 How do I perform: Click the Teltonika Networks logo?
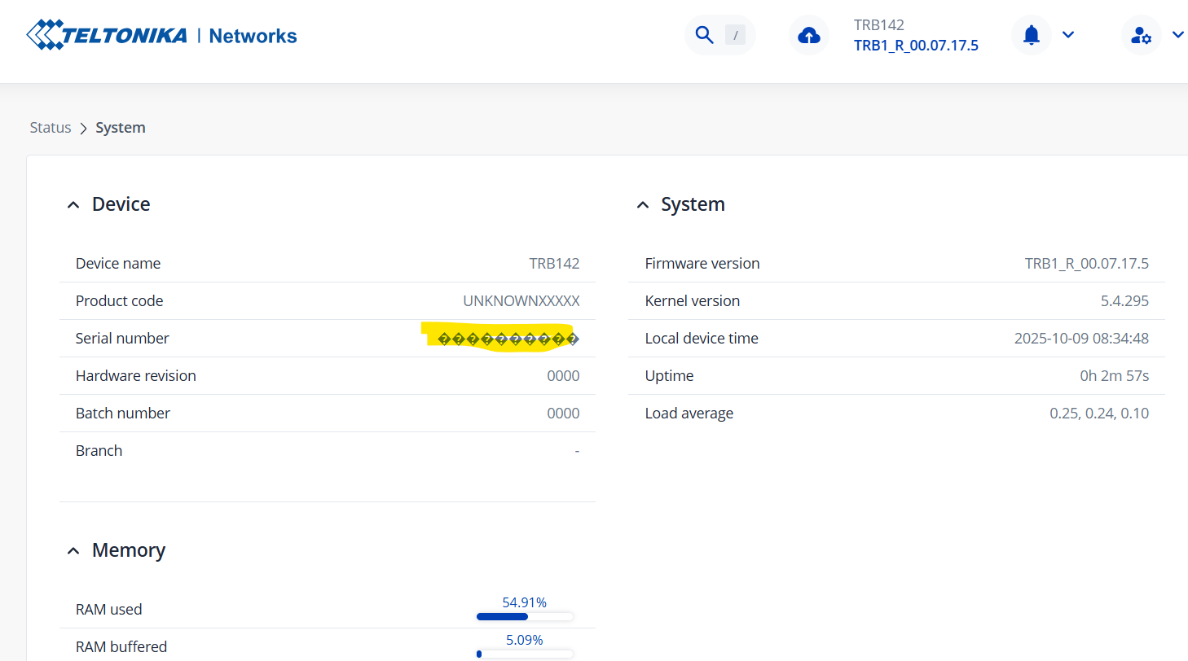tap(161, 36)
